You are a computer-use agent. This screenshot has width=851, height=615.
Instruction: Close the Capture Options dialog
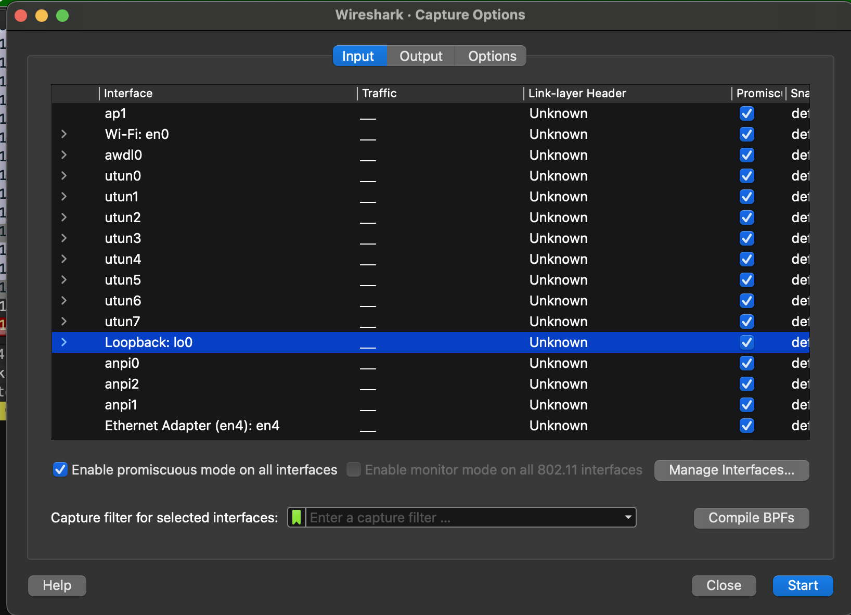(724, 585)
